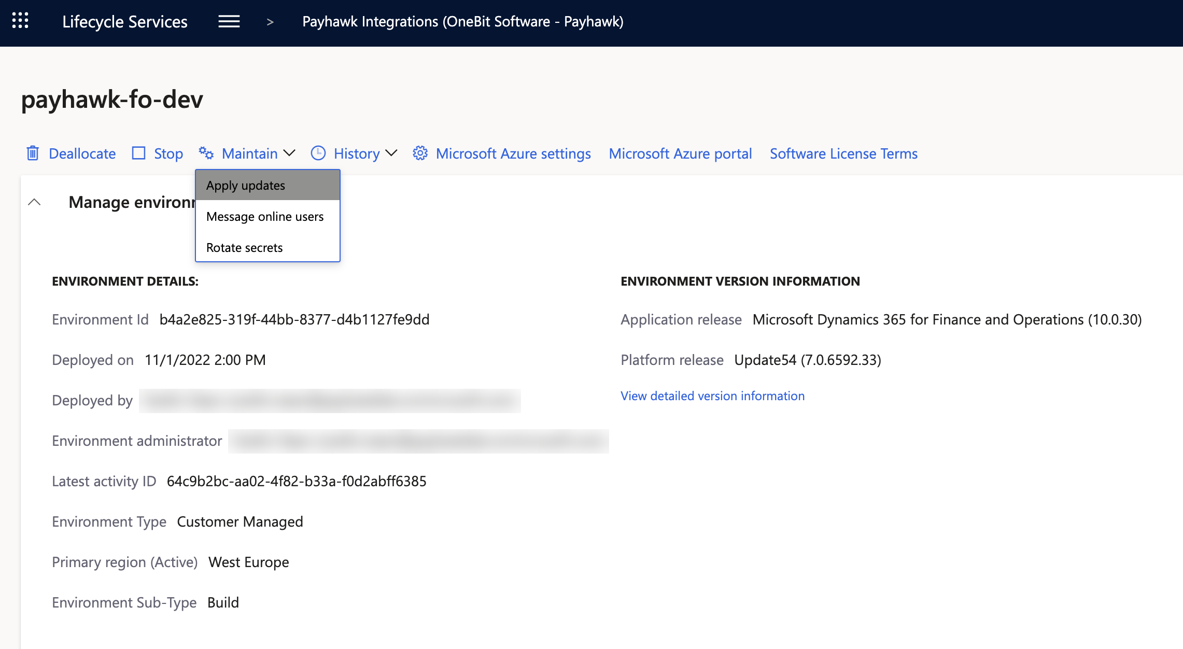Click the Update54 platform release value
Image resolution: width=1183 pixels, height=649 pixels.
(x=808, y=360)
